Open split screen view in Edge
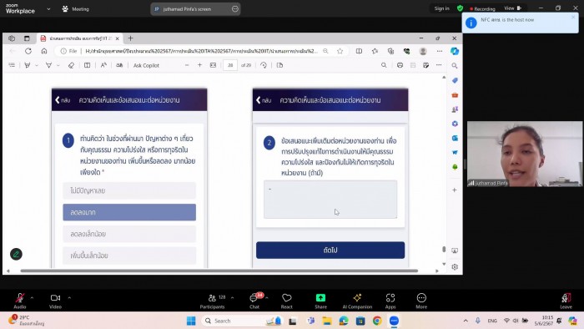The height and width of the screenshot is (329, 584). (359, 51)
